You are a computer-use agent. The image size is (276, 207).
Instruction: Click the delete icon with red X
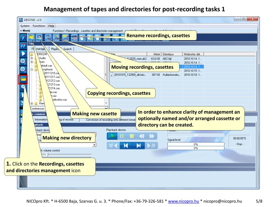click(74, 37)
